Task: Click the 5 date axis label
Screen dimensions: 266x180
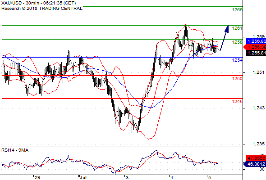Action: pyautogui.click(x=210, y=177)
